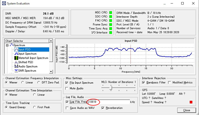Choose the Waterfall Input Spectrum icon
The width and height of the screenshot is (199, 115).
click(x=16, y=58)
